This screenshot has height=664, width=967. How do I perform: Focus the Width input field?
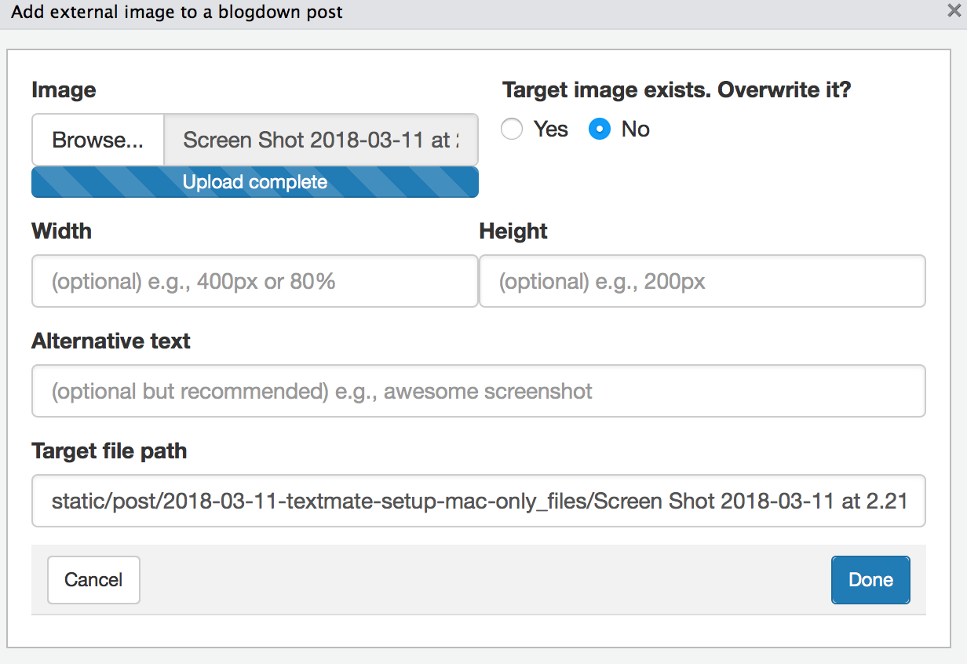coord(254,281)
